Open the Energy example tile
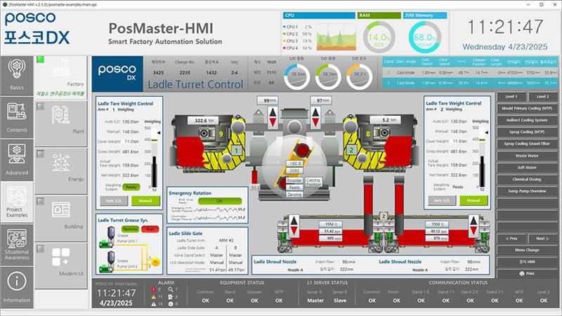Viewport: 562px width, 316px height. point(60,171)
